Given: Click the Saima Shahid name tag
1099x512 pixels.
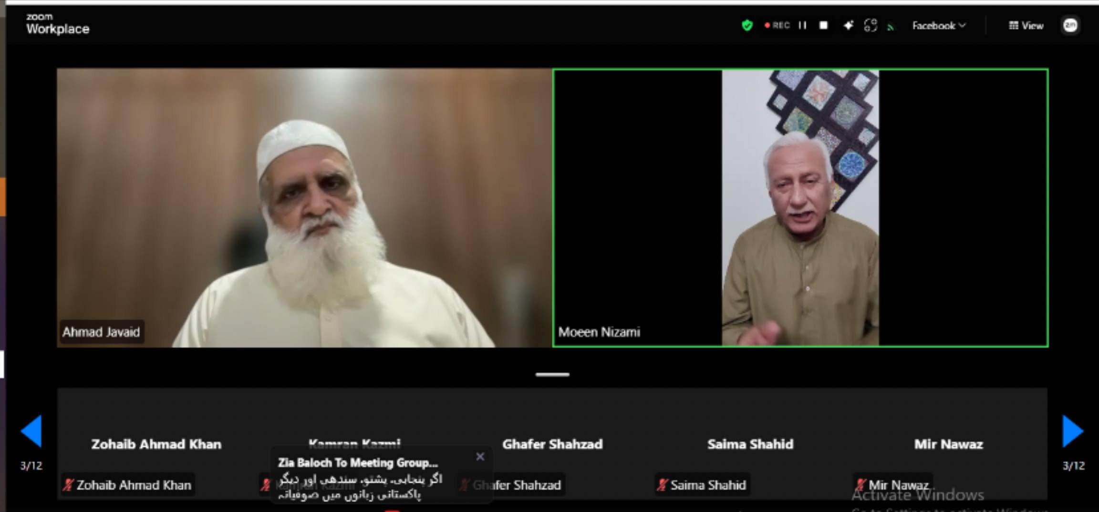Looking at the screenshot, I should 702,485.
